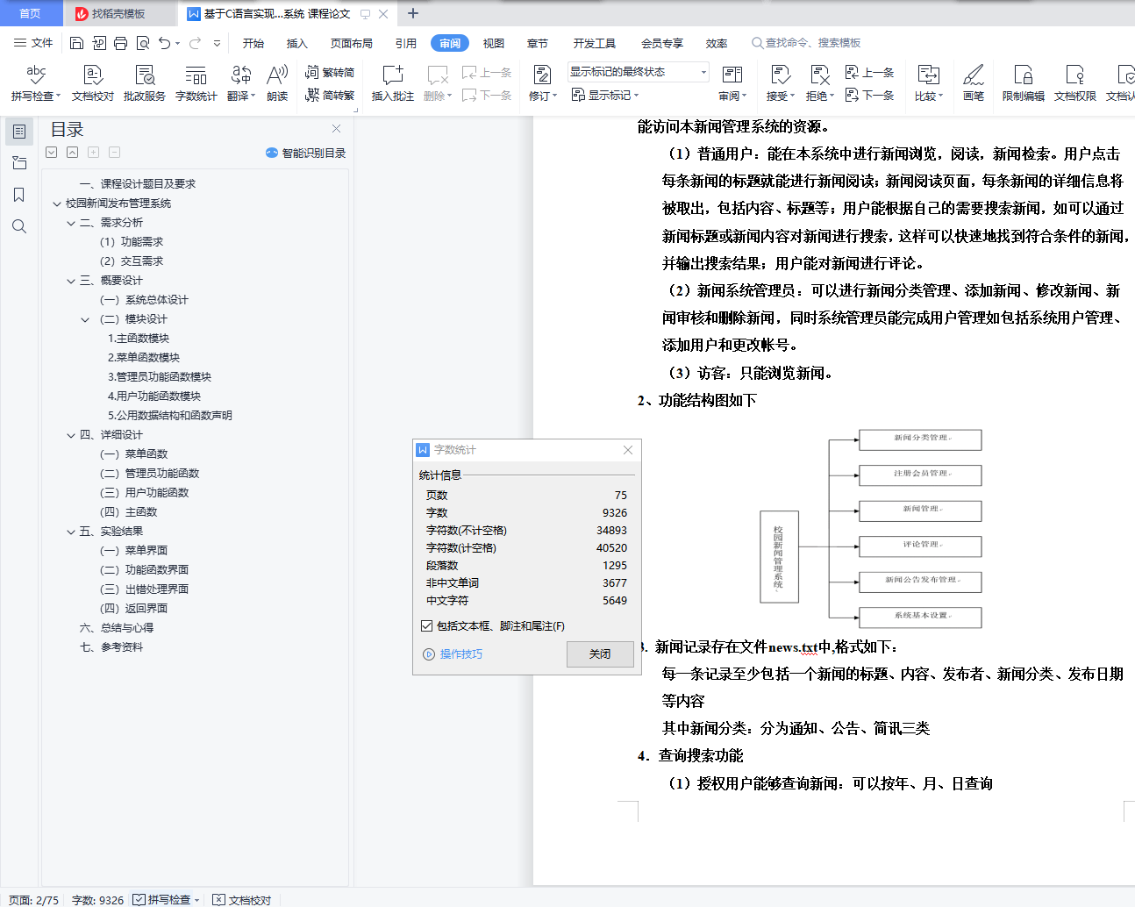Click the undo arrow icon
Viewport: 1135px width, 907px height.
(x=165, y=43)
